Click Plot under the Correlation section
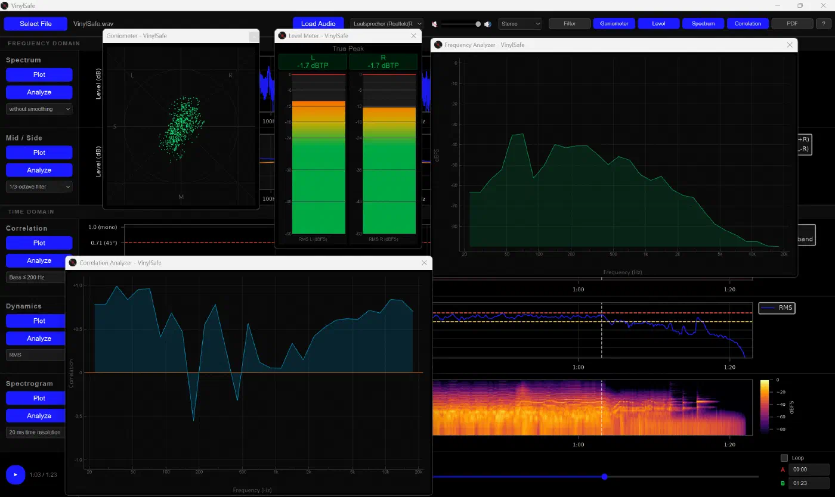 click(x=39, y=243)
